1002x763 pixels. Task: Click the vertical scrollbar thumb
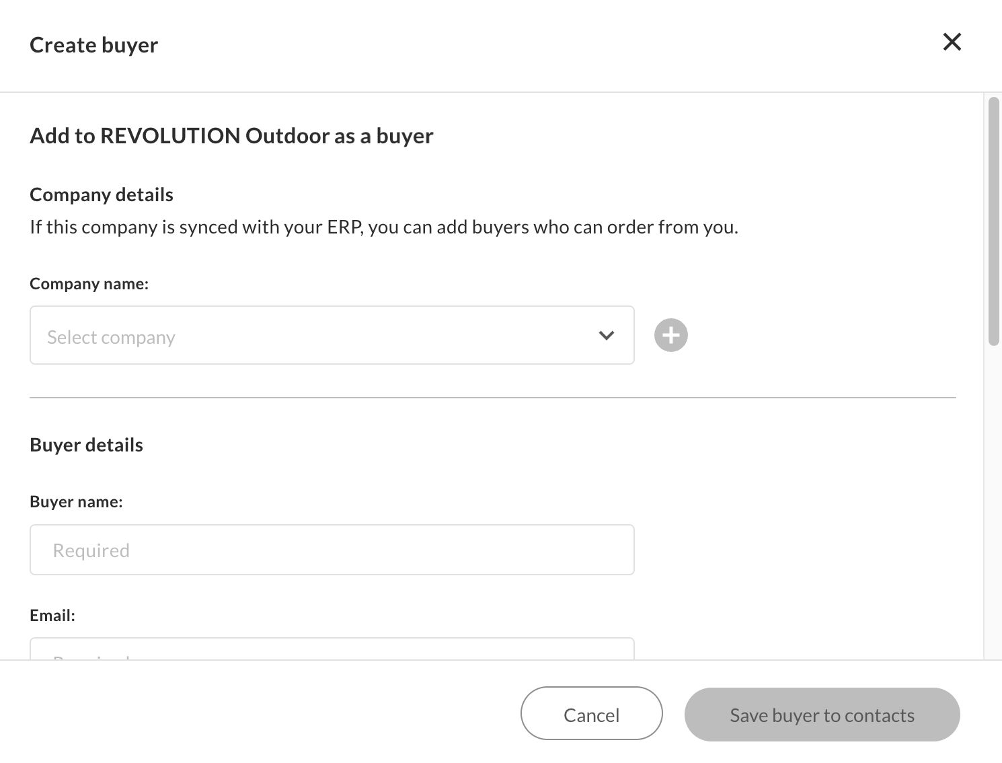[993, 221]
